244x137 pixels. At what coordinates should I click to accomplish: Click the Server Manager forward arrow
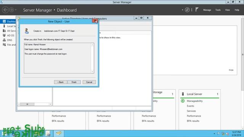(x=11, y=10)
